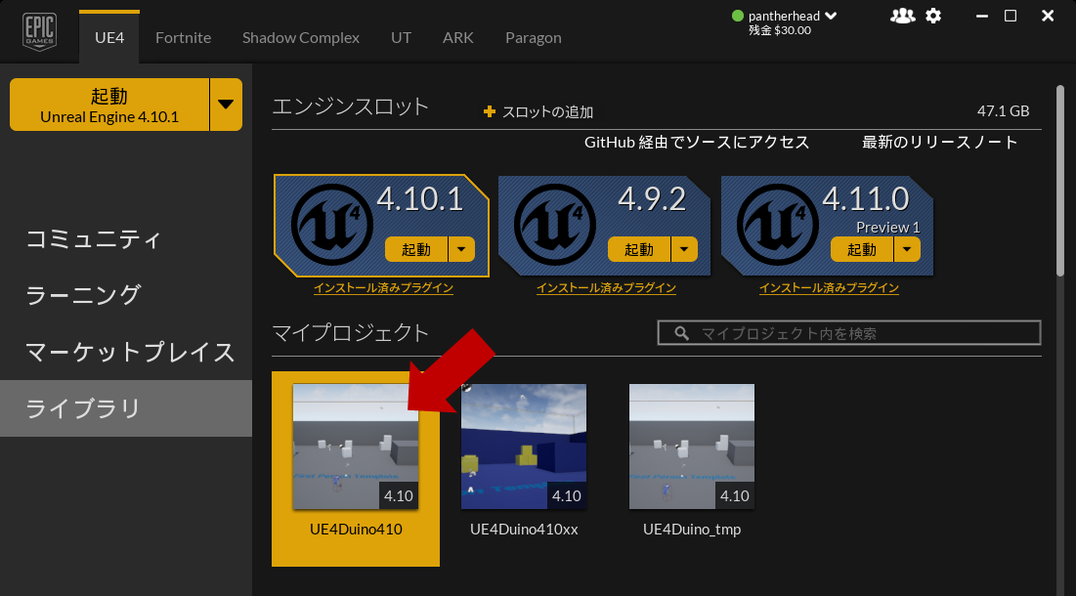This screenshot has height=596, width=1076.
Task: Click the UE4Duino410xx project name
Action: click(x=524, y=530)
